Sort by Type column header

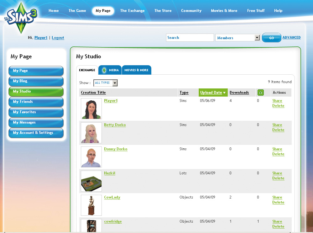(x=184, y=93)
